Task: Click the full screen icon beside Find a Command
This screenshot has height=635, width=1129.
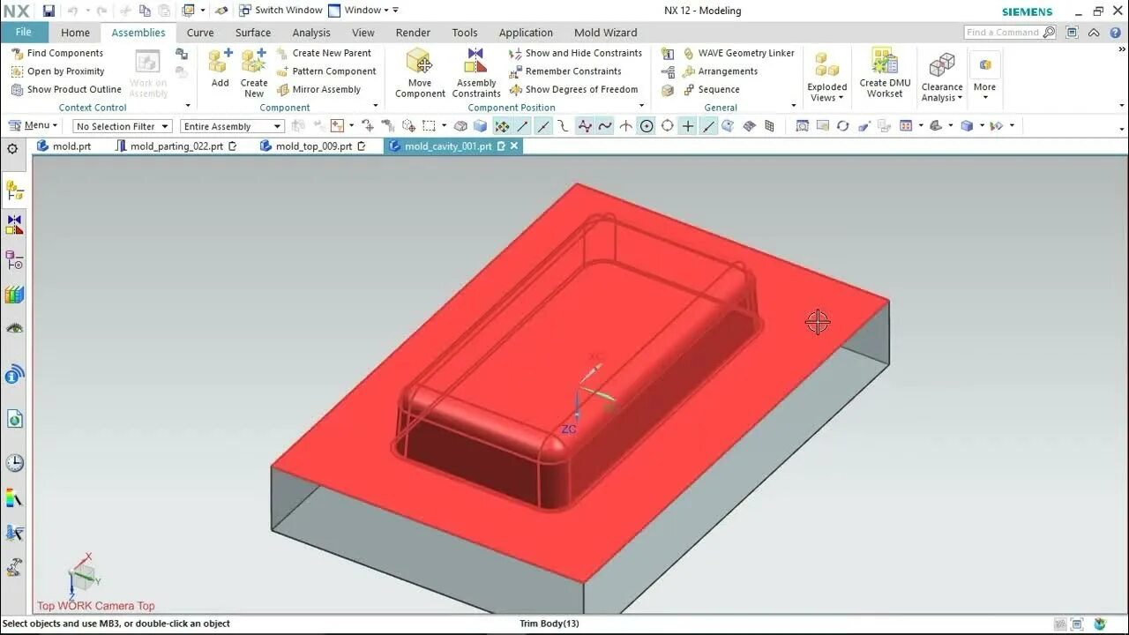Action: click(1071, 33)
